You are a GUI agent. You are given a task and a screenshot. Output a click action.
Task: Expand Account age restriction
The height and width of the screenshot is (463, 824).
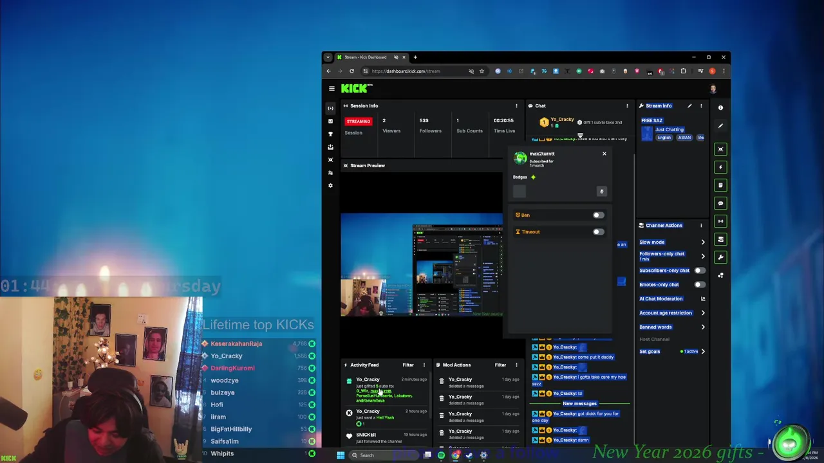(x=702, y=313)
